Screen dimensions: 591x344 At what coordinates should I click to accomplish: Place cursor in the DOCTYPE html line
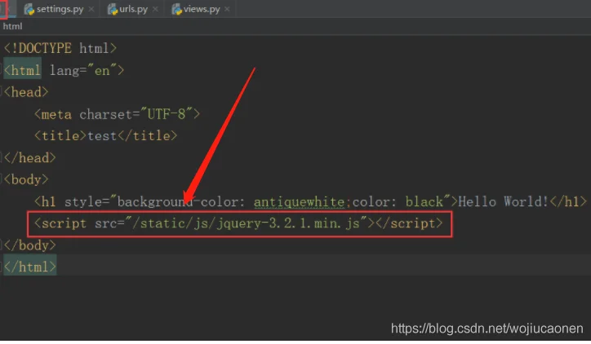pos(60,48)
